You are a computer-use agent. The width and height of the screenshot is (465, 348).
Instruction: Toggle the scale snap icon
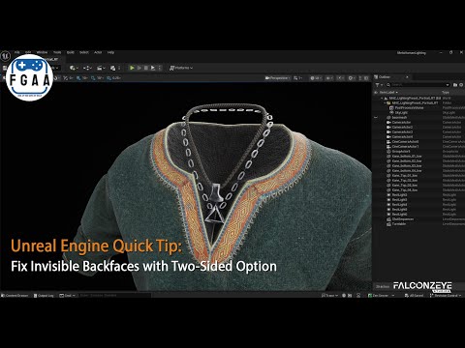click(x=108, y=78)
